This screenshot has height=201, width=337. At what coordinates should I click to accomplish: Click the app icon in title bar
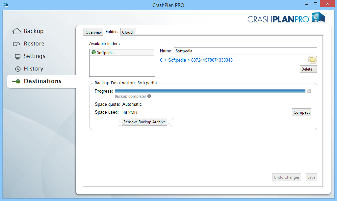(6, 5)
